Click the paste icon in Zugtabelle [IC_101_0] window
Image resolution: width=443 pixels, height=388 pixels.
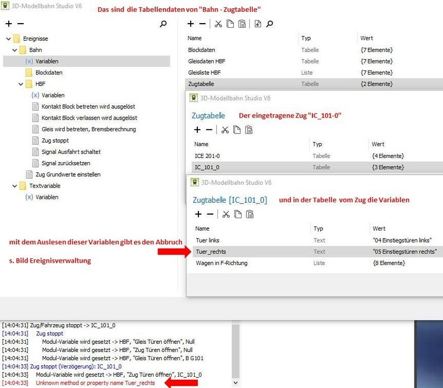(x=250, y=214)
